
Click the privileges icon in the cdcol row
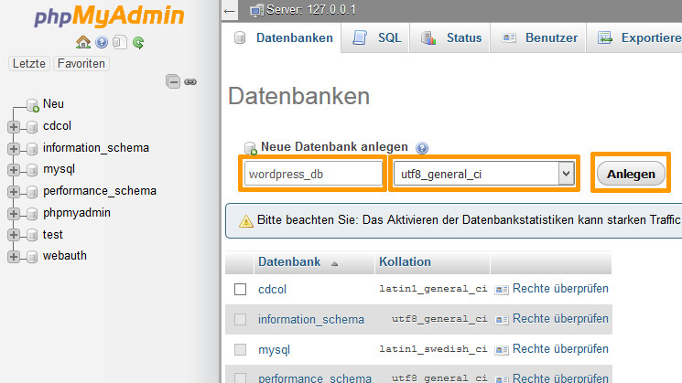pos(502,290)
